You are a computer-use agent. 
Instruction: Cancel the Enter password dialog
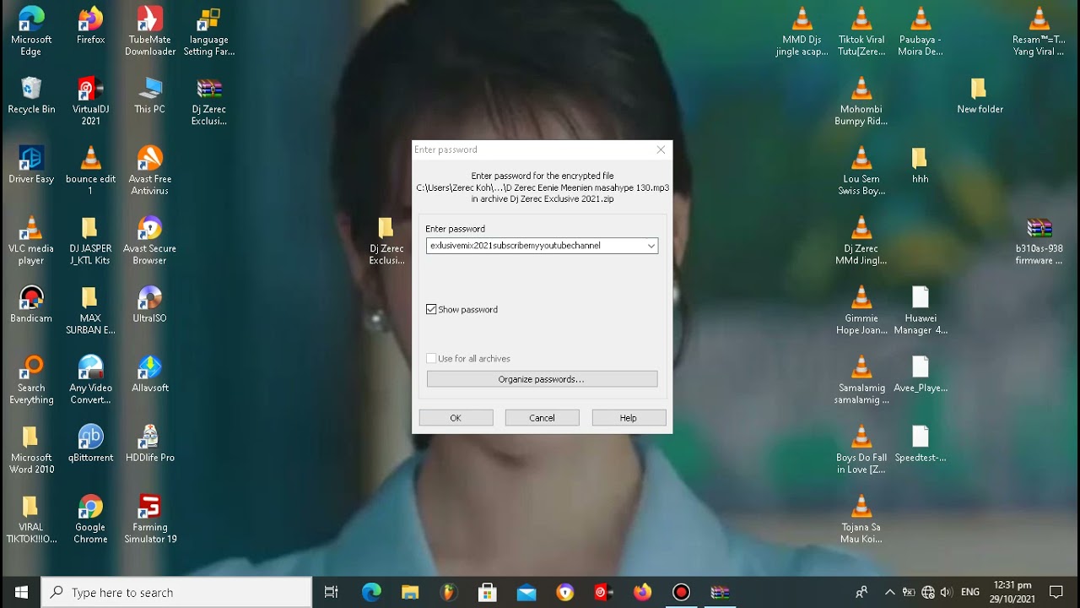coord(542,418)
